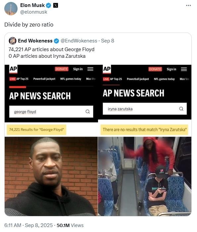The width and height of the screenshot is (197, 232).
Task: Open the @EndWokeness handle link
Action: [79, 41]
